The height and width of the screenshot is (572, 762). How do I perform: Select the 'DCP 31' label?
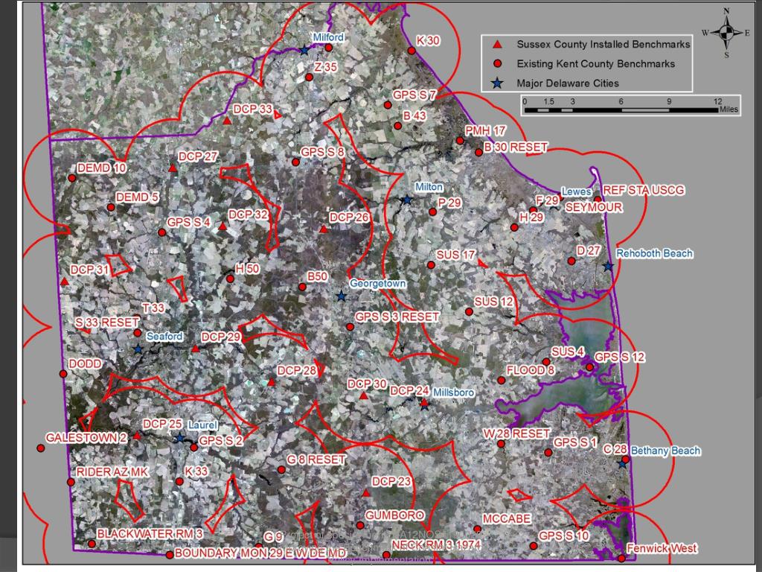[x=89, y=270]
